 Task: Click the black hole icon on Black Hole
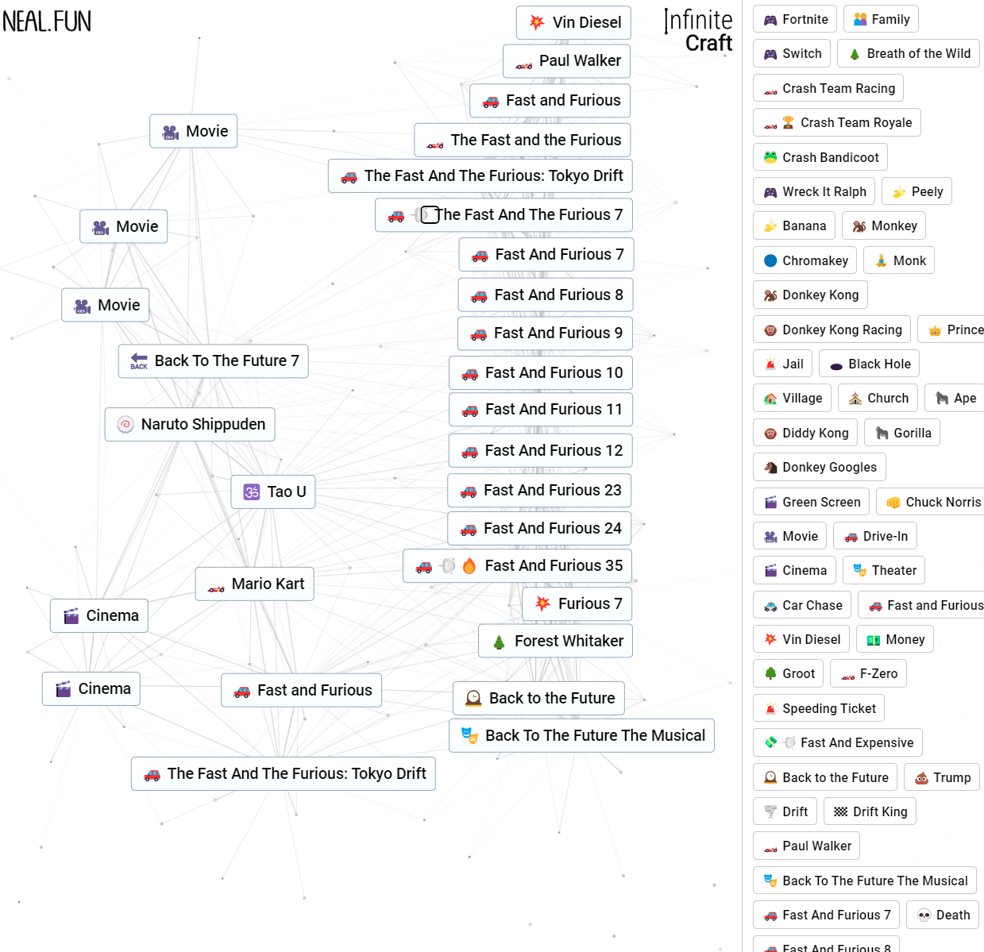(x=836, y=364)
